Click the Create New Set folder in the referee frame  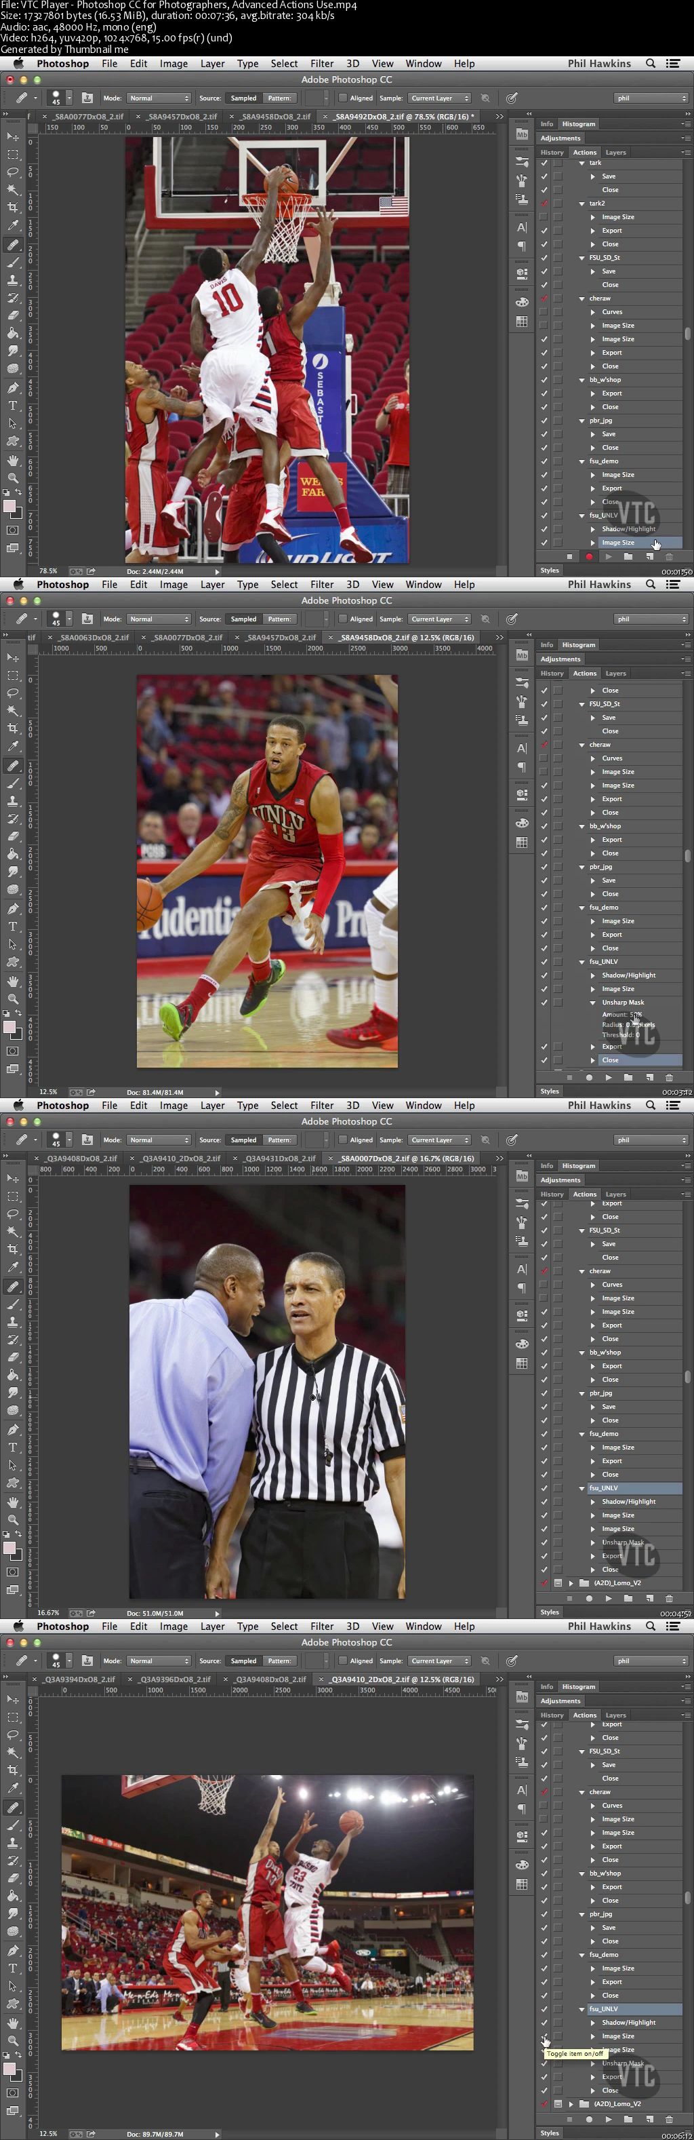click(x=628, y=1598)
